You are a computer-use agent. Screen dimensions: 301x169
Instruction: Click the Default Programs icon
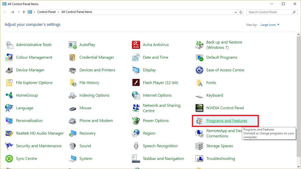199,57
